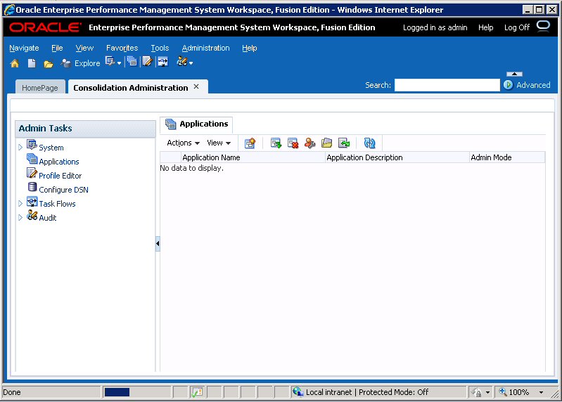
Task: Open the Favorites menu
Action: pos(122,48)
